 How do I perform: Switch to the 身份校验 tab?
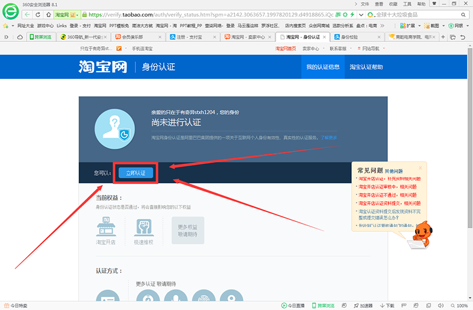click(x=357, y=37)
